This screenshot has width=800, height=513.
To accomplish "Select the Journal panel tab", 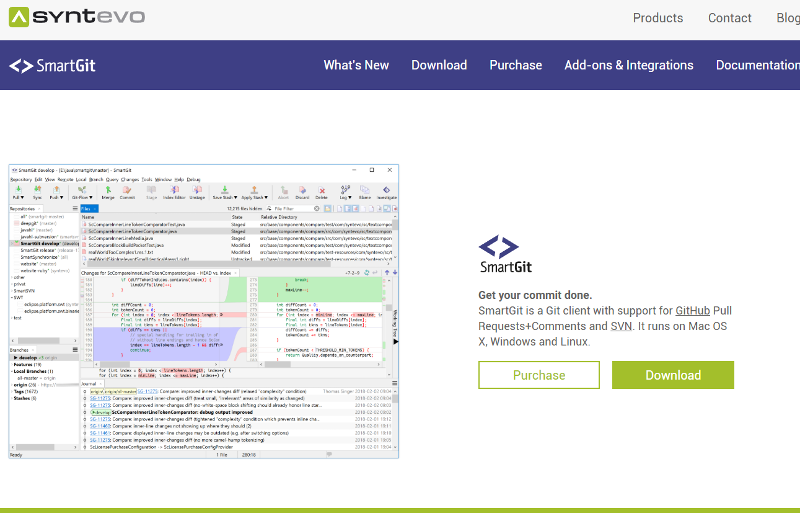I will [92, 384].
